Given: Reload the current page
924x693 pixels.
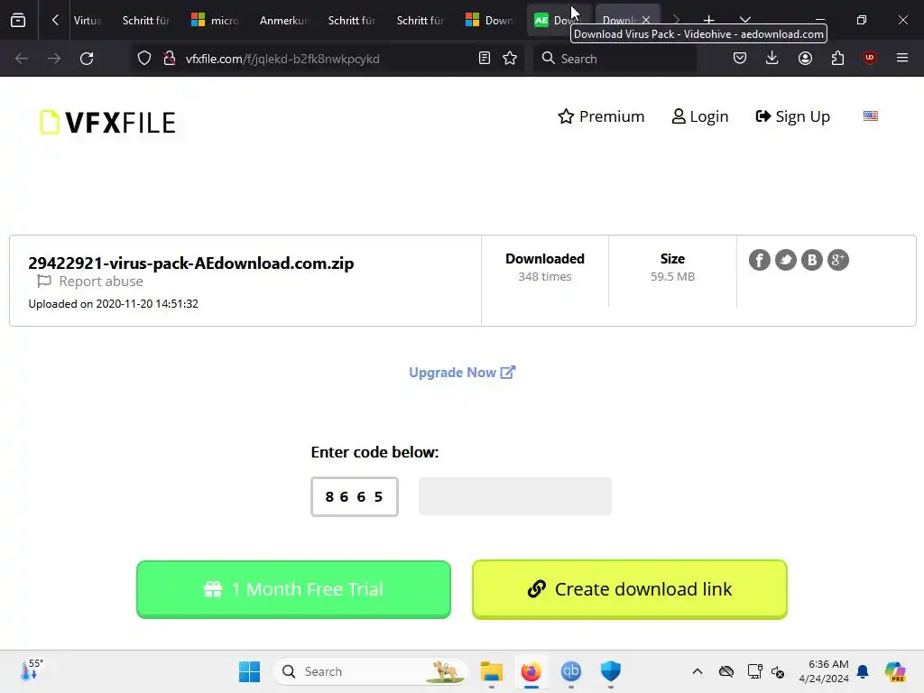Looking at the screenshot, I should click(x=87, y=59).
